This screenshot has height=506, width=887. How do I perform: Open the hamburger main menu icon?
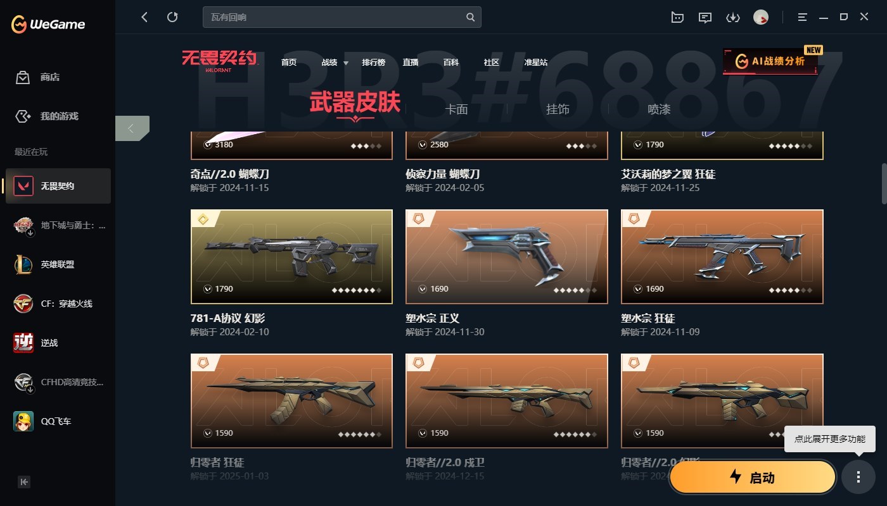803,17
